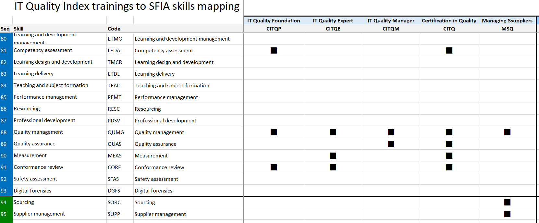This screenshot has width=539, height=223.
Task: Click Quality assurance mark under Certification in Quality
Action: [x=449, y=144]
